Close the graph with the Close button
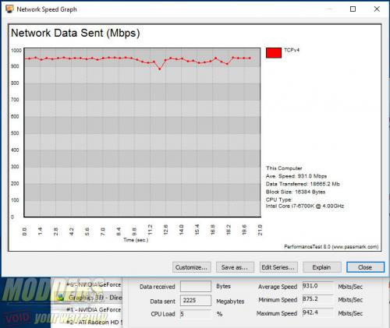390x328 pixels. point(365,267)
